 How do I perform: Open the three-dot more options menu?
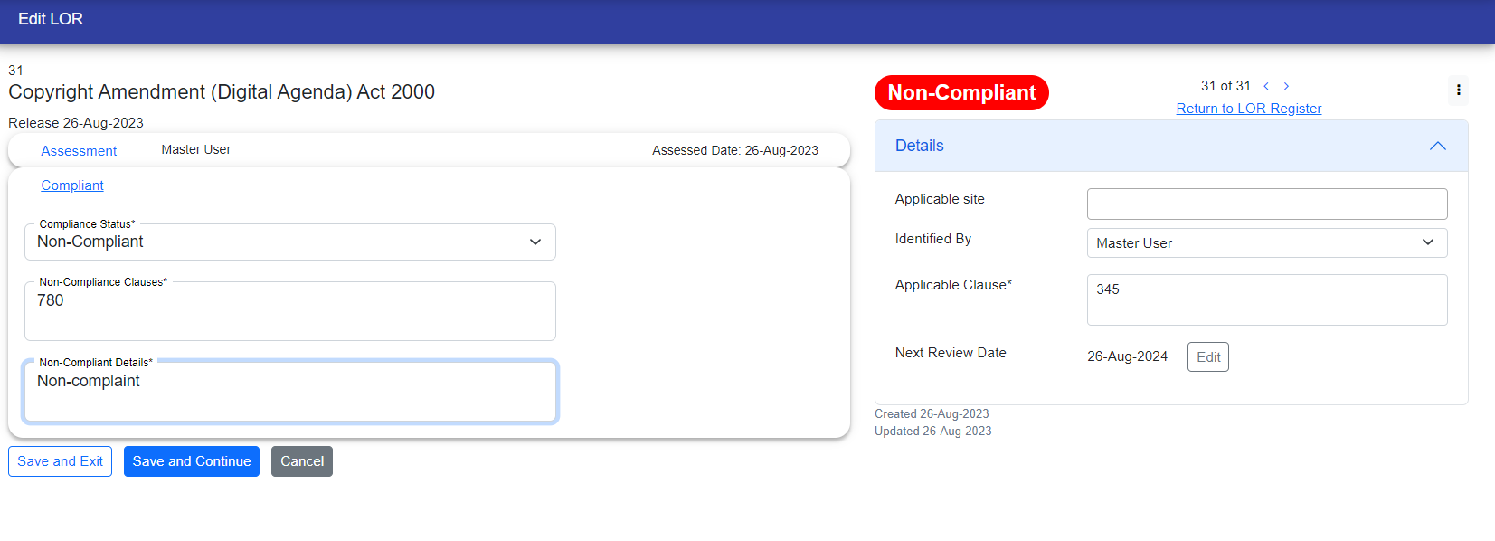pyautogui.click(x=1458, y=90)
